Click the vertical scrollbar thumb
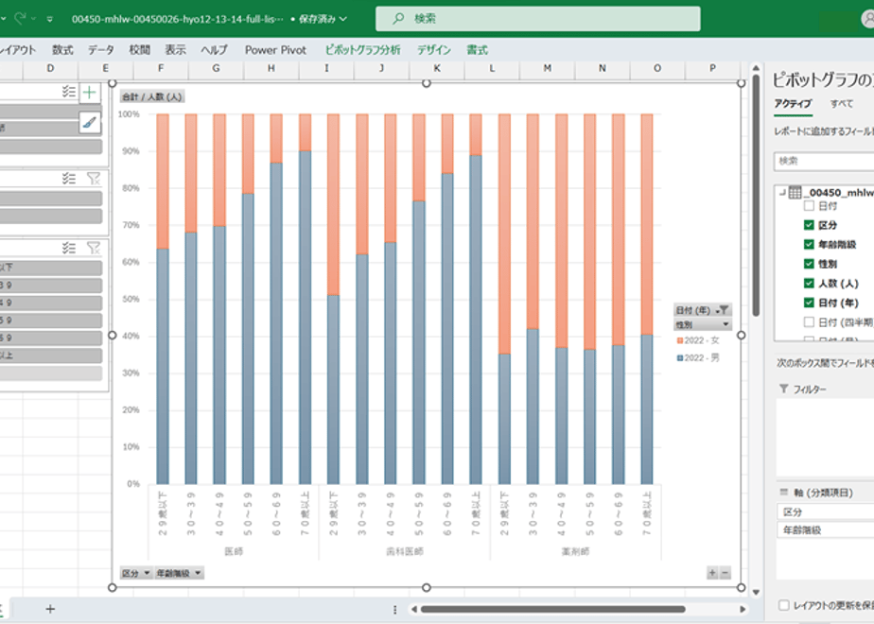This screenshot has height=624, width=874. tap(756, 195)
